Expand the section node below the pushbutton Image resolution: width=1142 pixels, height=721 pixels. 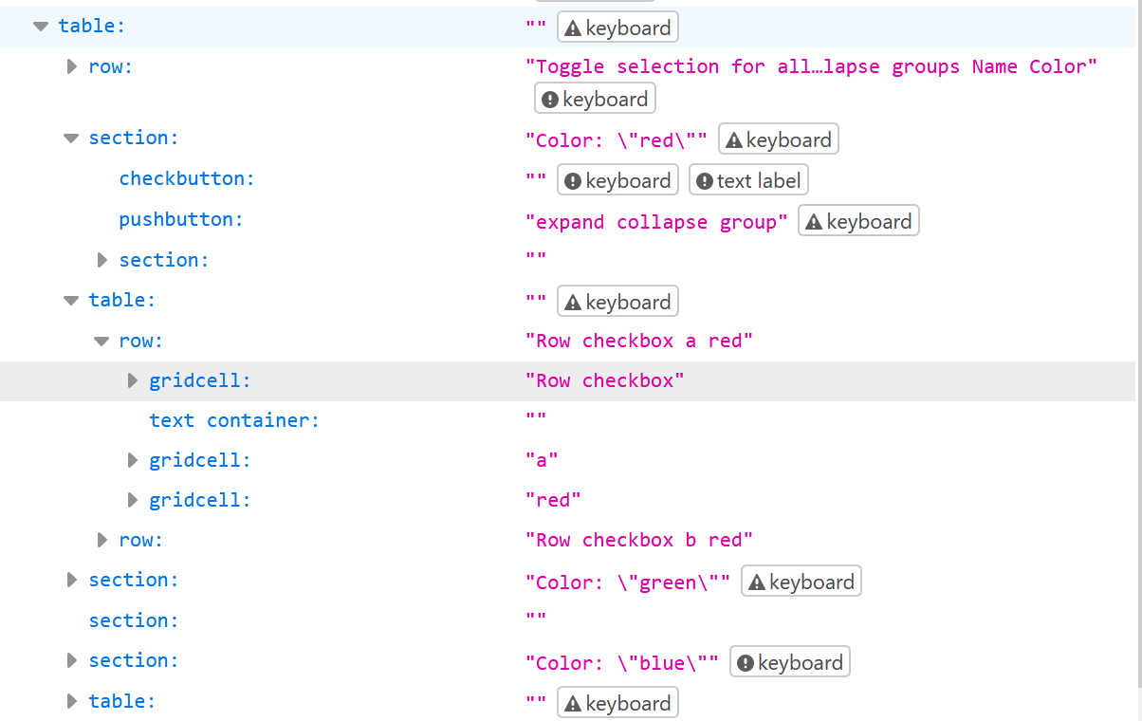click(x=101, y=260)
